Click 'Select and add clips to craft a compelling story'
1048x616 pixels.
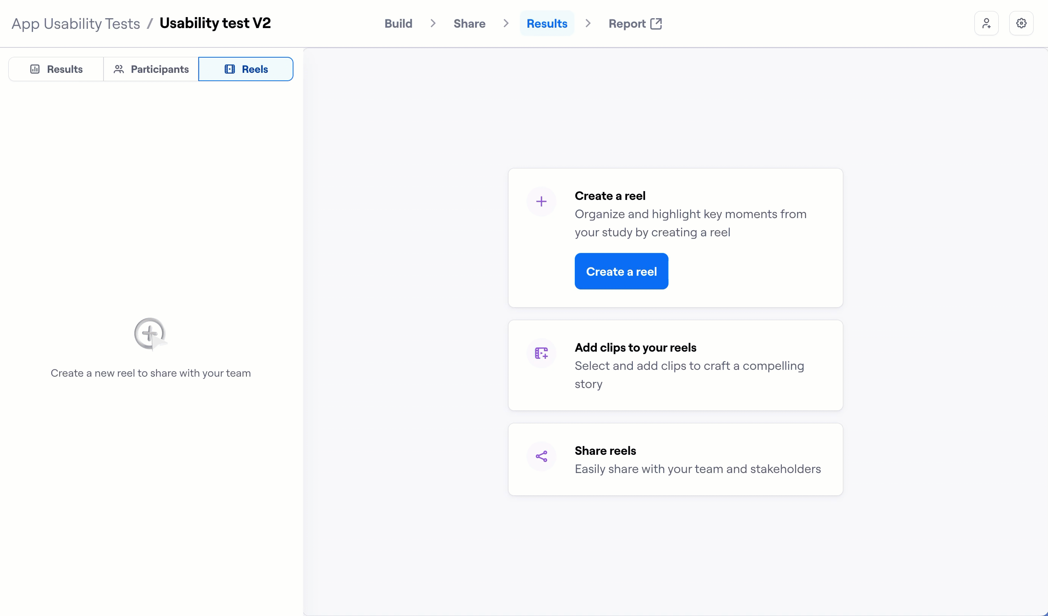click(x=689, y=374)
